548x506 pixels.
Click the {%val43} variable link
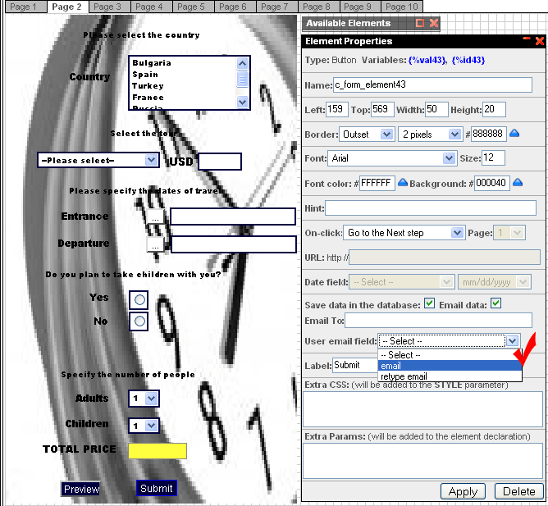pos(427,60)
